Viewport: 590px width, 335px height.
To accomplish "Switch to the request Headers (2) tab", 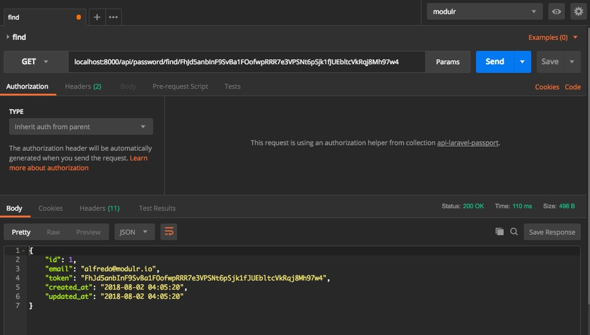I will click(x=83, y=87).
